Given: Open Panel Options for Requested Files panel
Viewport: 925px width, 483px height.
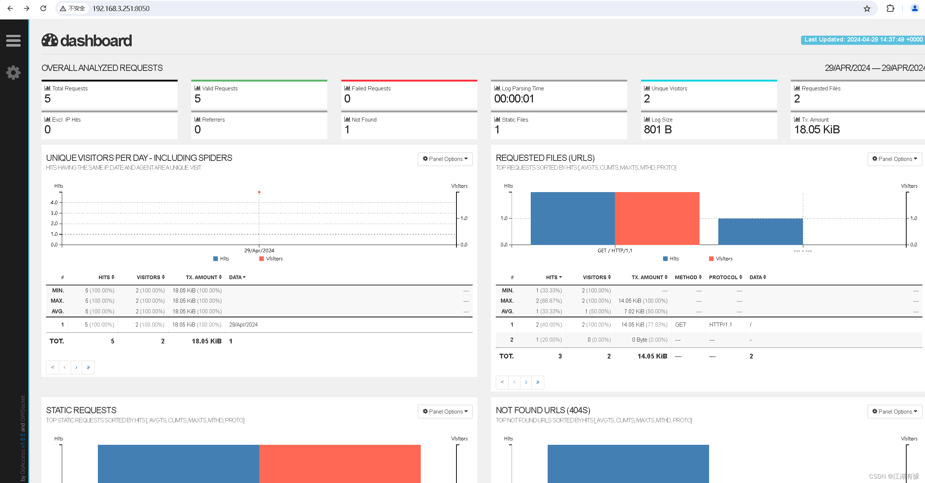Looking at the screenshot, I should 894,159.
